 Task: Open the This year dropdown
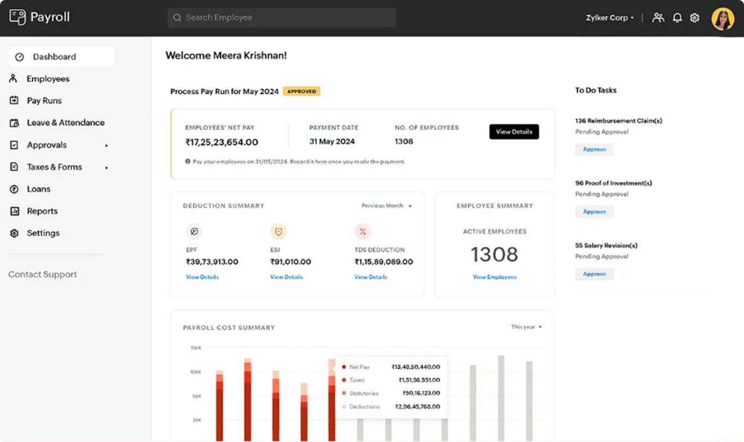coord(526,327)
